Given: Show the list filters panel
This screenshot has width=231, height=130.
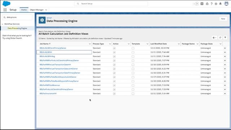Looking at the screenshot, I should (x=225, y=38).
